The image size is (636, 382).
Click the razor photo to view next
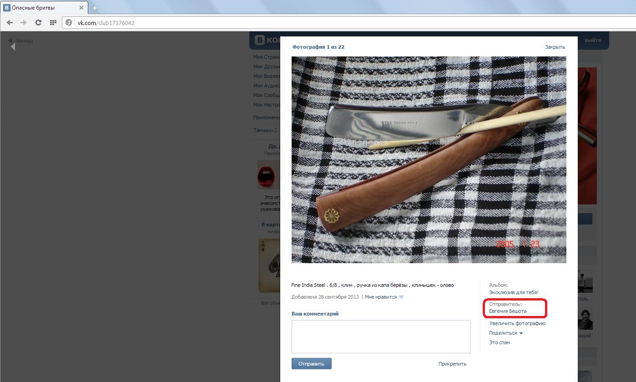click(429, 159)
